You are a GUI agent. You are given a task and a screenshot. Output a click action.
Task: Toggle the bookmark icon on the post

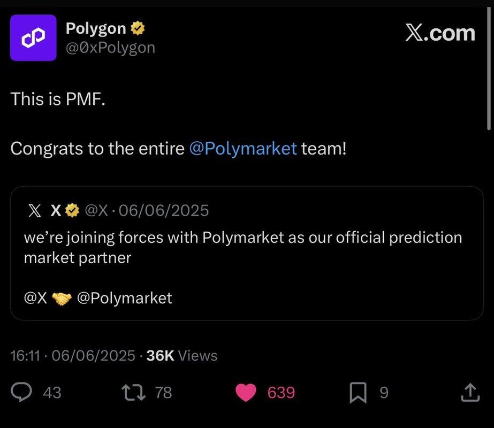358,393
